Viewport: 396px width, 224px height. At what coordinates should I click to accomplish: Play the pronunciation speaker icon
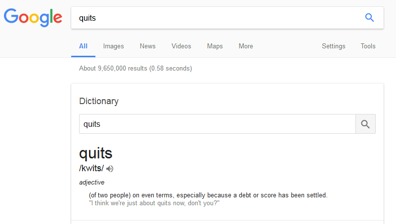(110, 169)
